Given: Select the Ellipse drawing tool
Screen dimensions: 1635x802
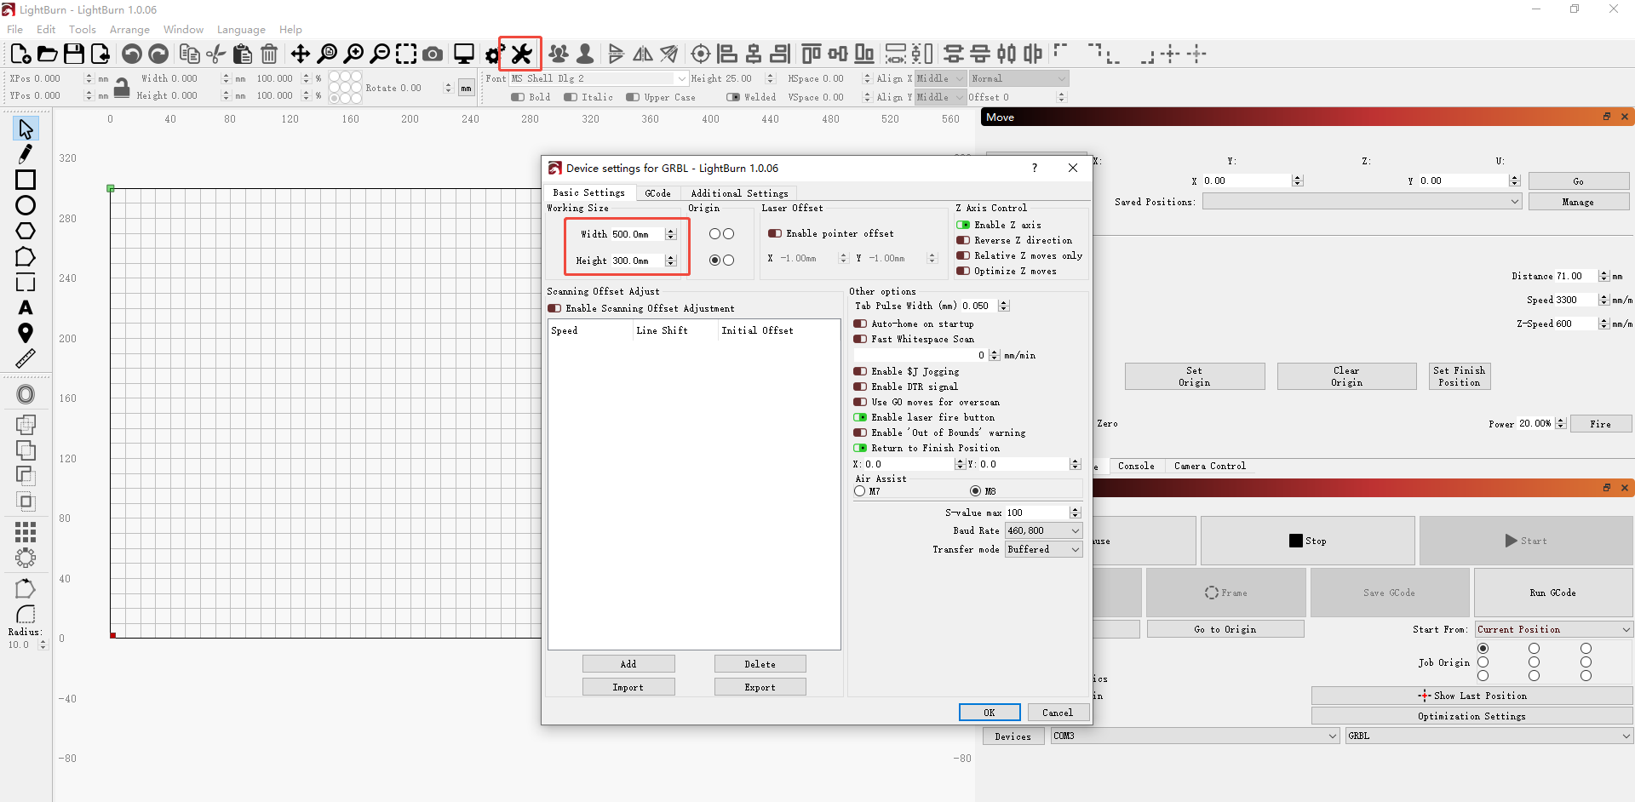Looking at the screenshot, I should (26, 205).
